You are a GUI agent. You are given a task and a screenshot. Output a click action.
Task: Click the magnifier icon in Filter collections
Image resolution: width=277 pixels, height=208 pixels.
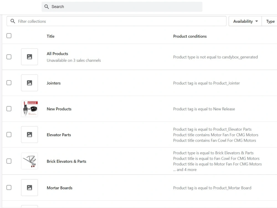point(13,21)
